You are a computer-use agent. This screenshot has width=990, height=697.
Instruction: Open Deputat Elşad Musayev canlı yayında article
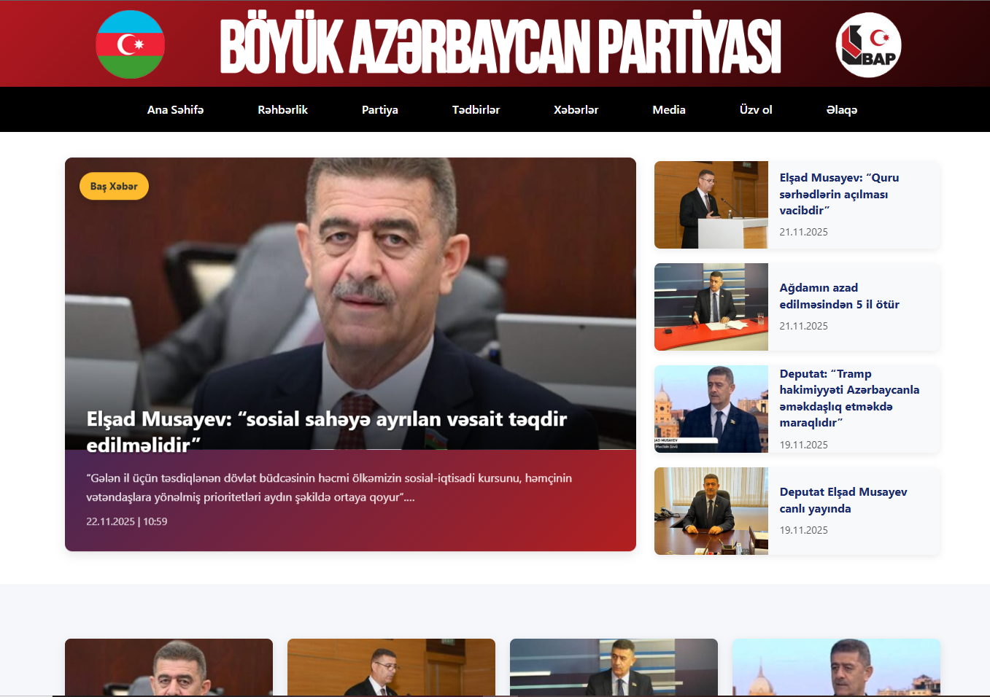[843, 500]
